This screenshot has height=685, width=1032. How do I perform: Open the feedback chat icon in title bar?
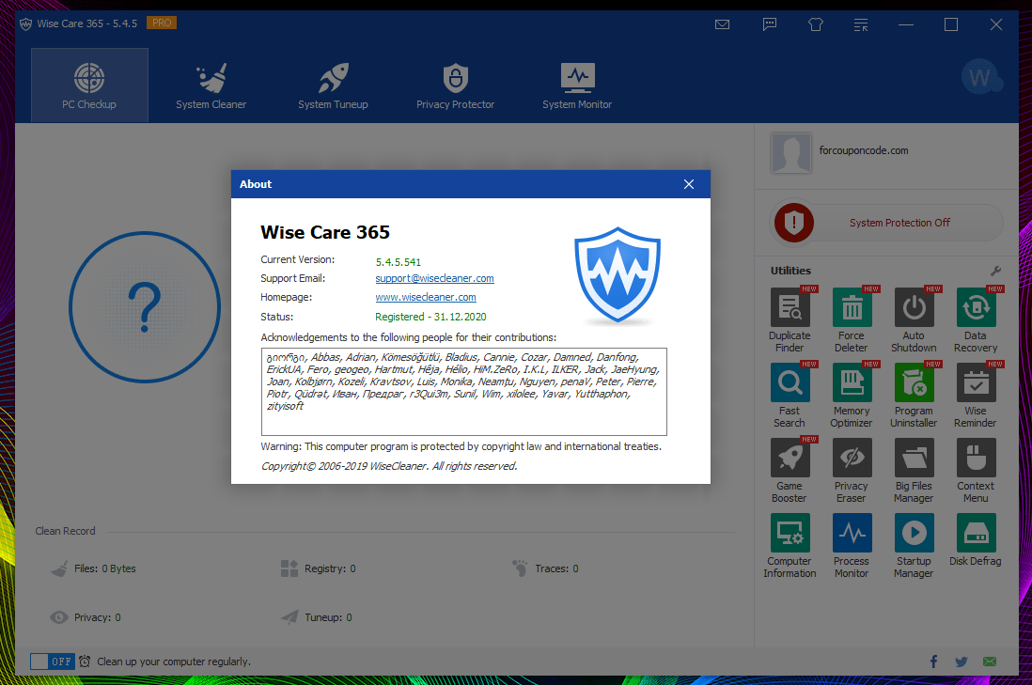tap(770, 25)
